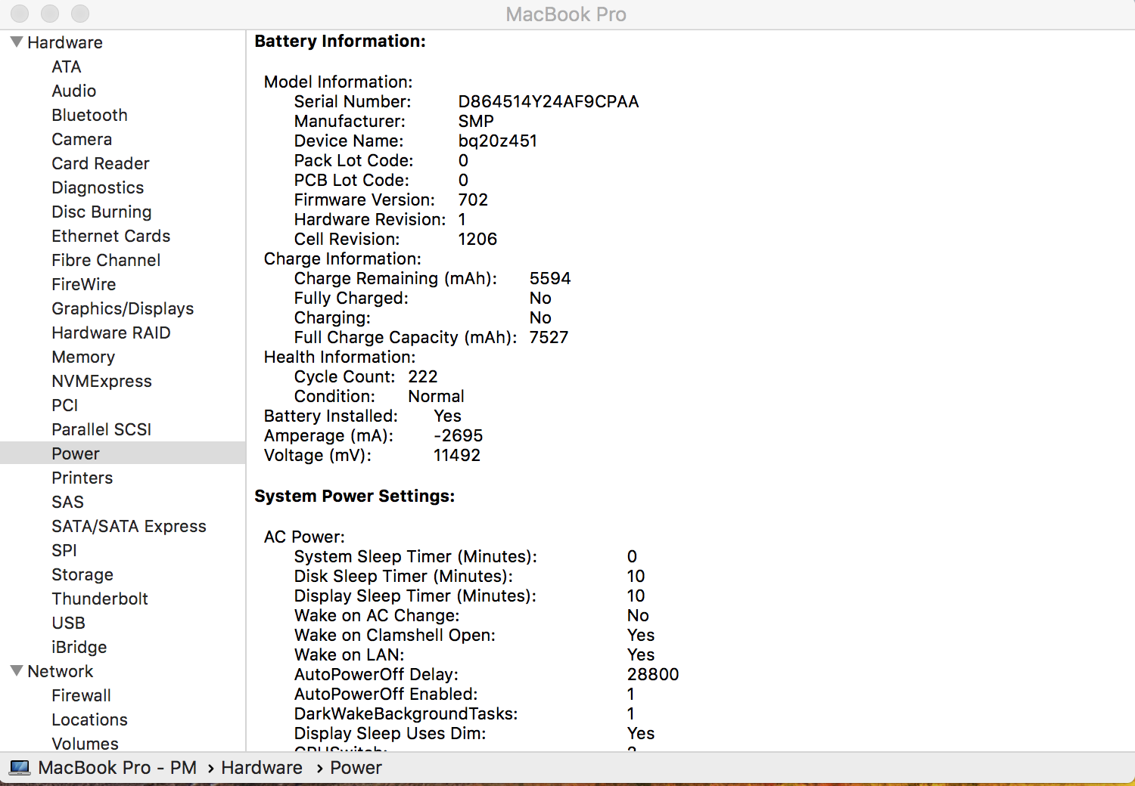This screenshot has height=786, width=1135.
Task: Select SAS in the sidebar
Action: [67, 502]
